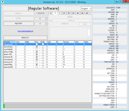
Task: Click the scroll-up arrow of the links textbox
Action: pos(89,28)
